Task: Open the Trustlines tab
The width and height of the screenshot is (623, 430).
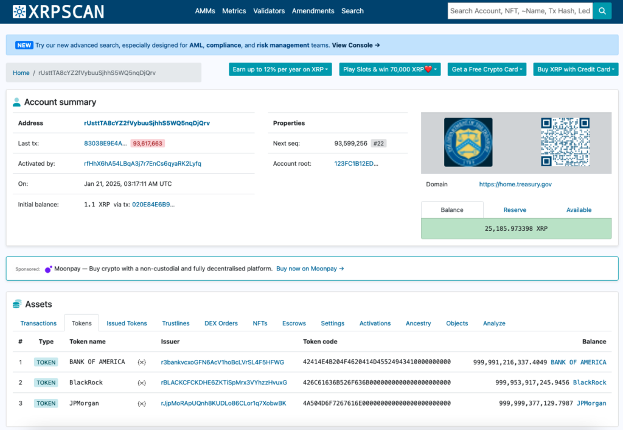Action: click(176, 323)
